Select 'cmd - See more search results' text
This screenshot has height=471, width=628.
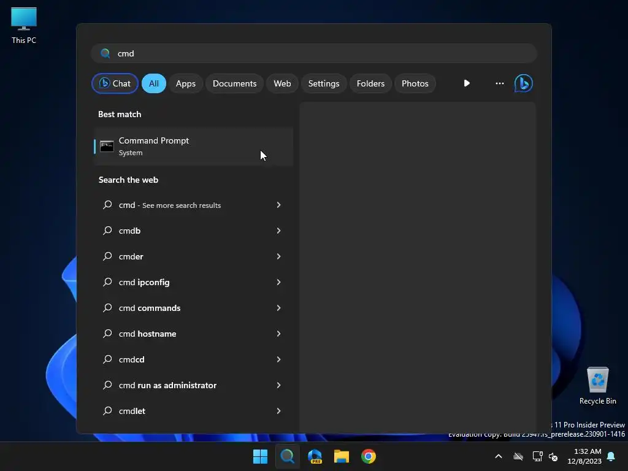[170, 205]
